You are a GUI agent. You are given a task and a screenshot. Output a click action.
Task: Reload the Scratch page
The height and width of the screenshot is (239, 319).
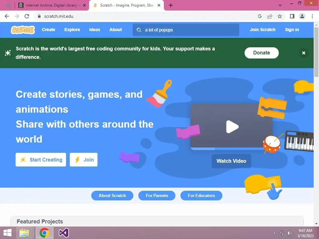27,16
